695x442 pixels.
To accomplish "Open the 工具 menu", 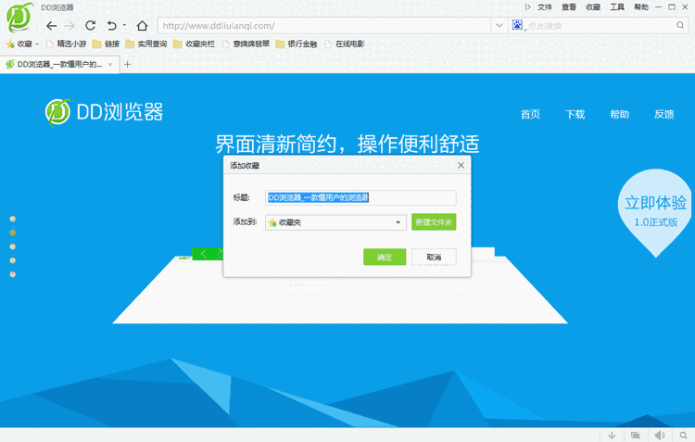I will [617, 7].
